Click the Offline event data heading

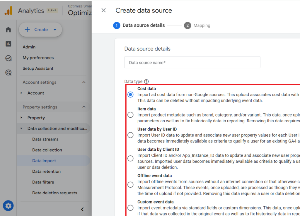tap(155, 176)
